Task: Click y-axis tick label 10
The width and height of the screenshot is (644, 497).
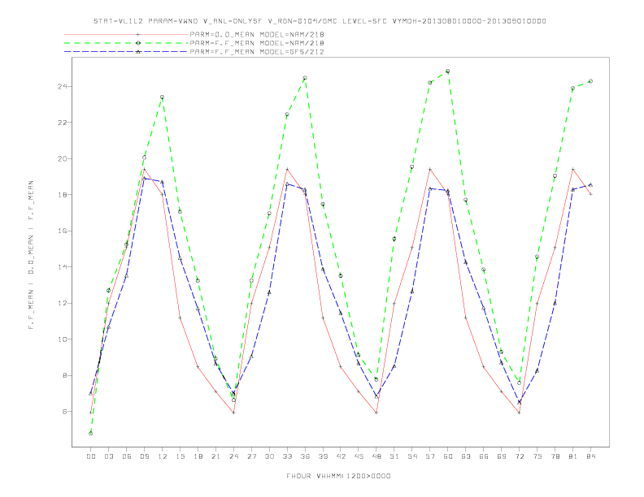Action: (63, 339)
